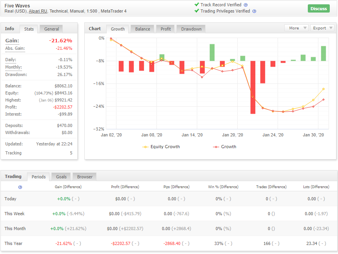Screen dimensions: 338x254
Task: Click the Today row label
Action: coord(10,199)
